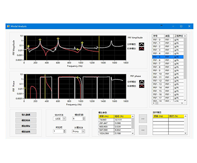This screenshot has height=163, width=197.
Task: Click the >> button to add selected mode
Action: click(x=143, y=119)
